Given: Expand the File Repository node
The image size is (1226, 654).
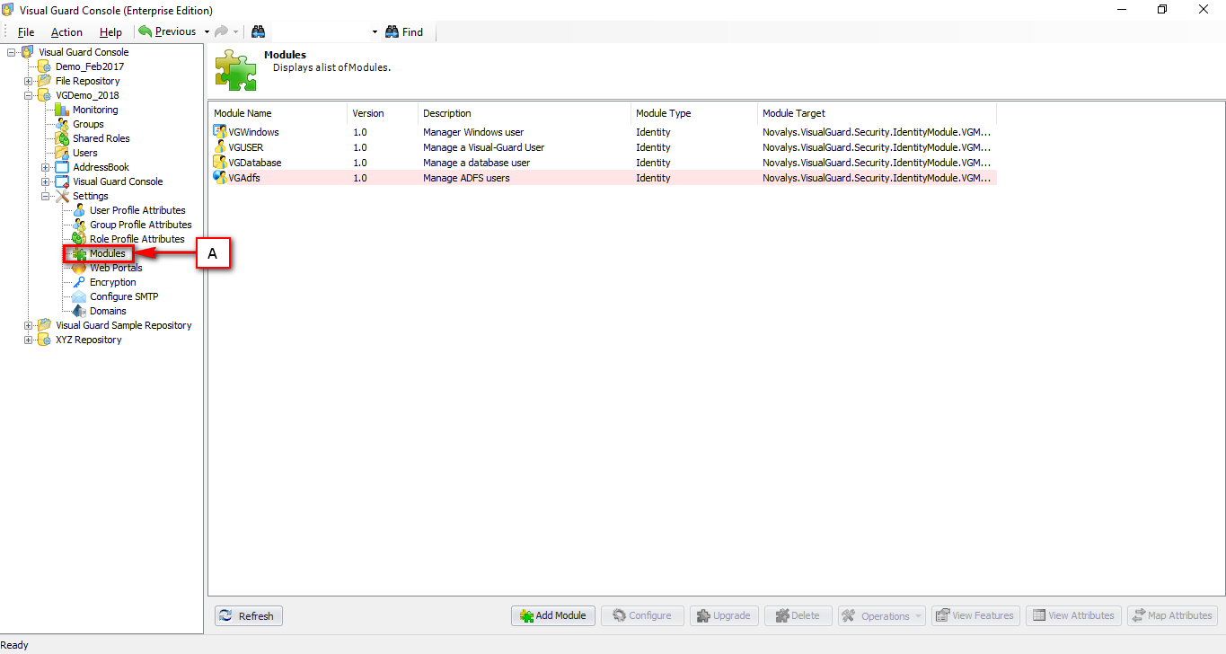Looking at the screenshot, I should [x=29, y=81].
